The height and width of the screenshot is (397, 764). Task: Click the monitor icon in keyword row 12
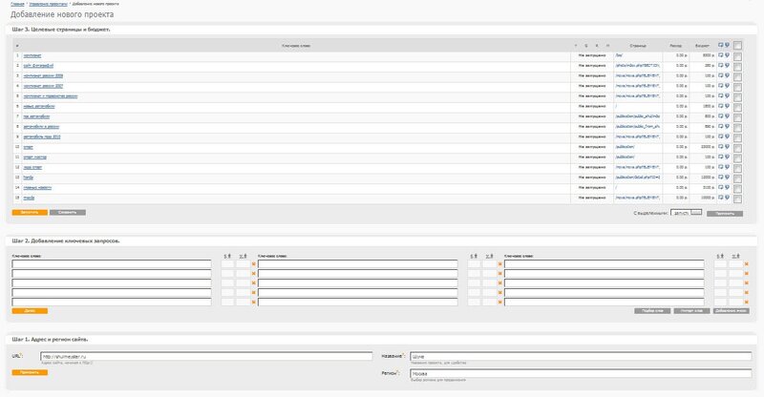[x=721, y=167]
